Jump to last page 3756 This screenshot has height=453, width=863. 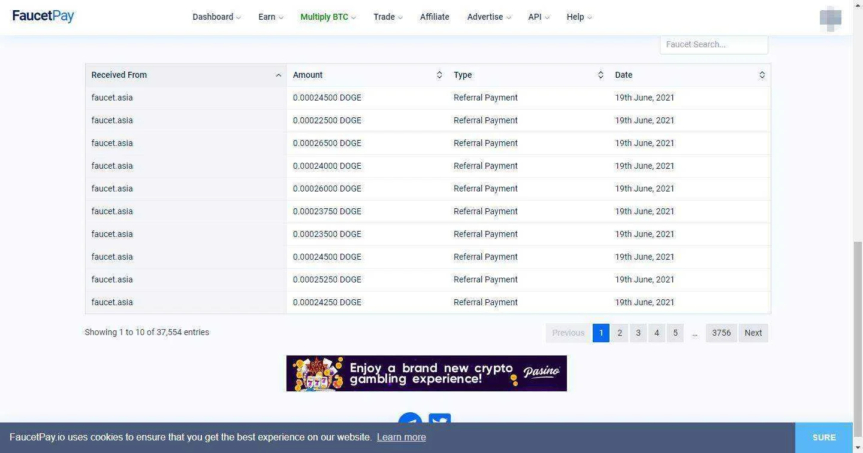click(722, 333)
